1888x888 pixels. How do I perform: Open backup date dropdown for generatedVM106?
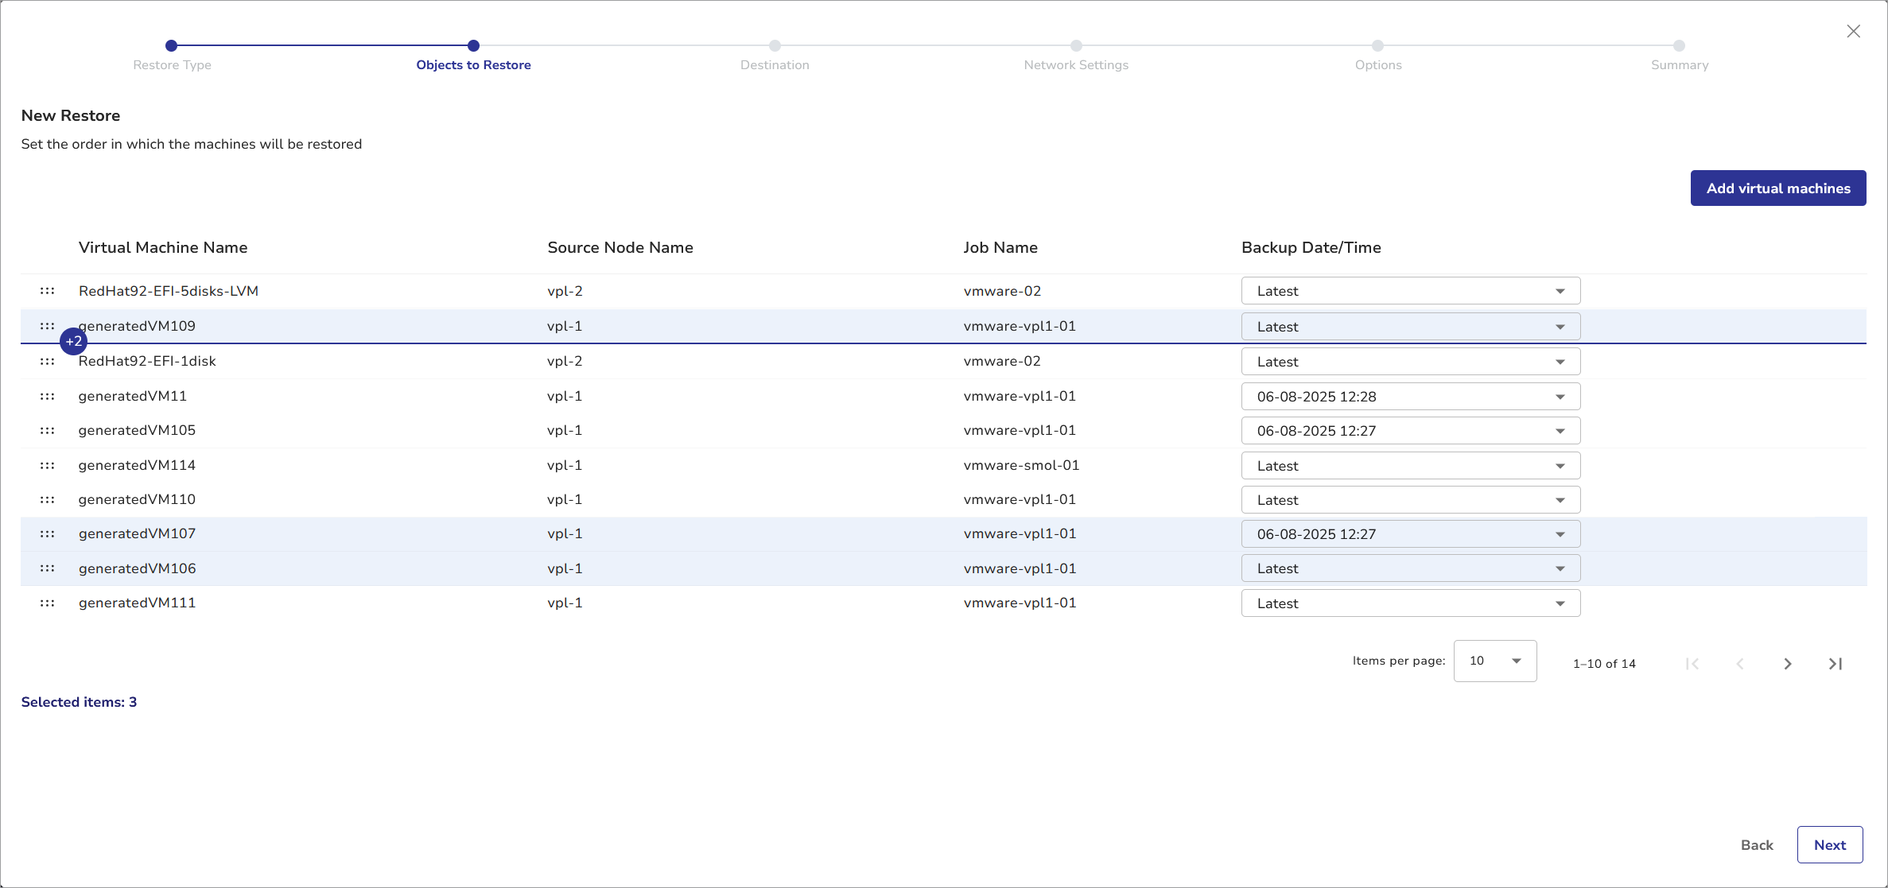1410,568
